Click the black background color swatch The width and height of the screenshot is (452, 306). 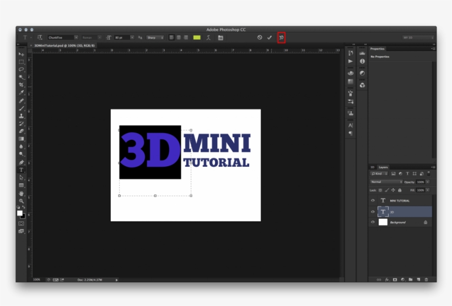click(23, 216)
